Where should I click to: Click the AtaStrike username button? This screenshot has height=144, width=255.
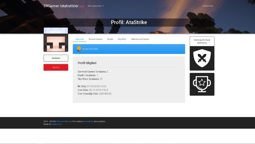click(56, 58)
